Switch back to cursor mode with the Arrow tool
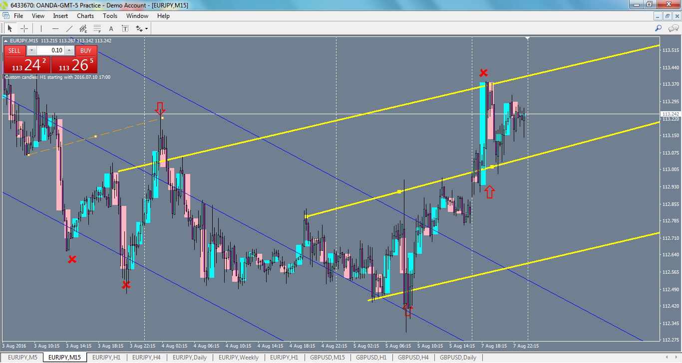This screenshot has width=682, height=363. [10, 28]
